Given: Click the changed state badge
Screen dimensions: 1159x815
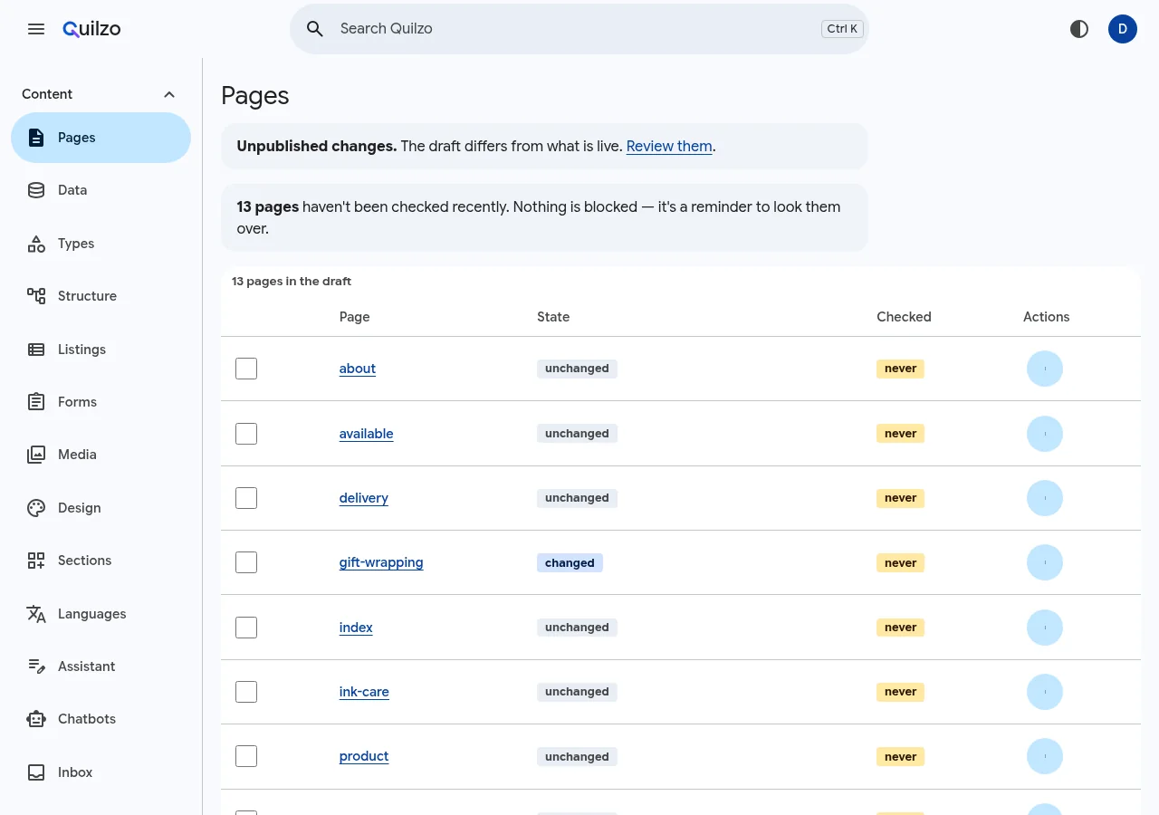Looking at the screenshot, I should [x=570, y=562].
